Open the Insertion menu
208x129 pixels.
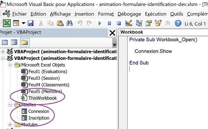pyautogui.click(x=84, y=14)
